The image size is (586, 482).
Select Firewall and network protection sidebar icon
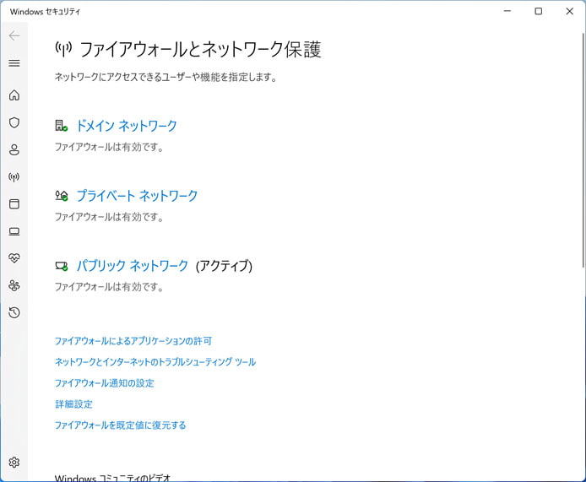click(14, 177)
